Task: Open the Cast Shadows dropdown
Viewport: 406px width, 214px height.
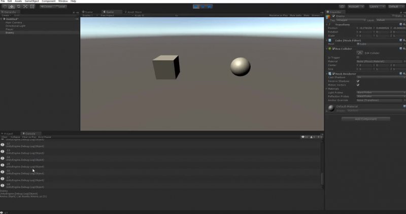Action: point(380,77)
